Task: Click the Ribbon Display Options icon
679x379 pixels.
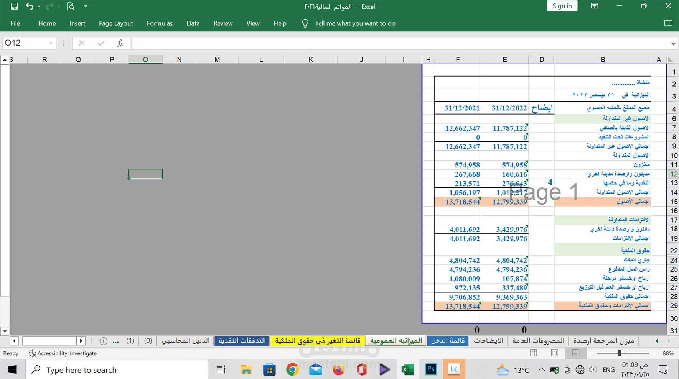Action: tap(595, 6)
